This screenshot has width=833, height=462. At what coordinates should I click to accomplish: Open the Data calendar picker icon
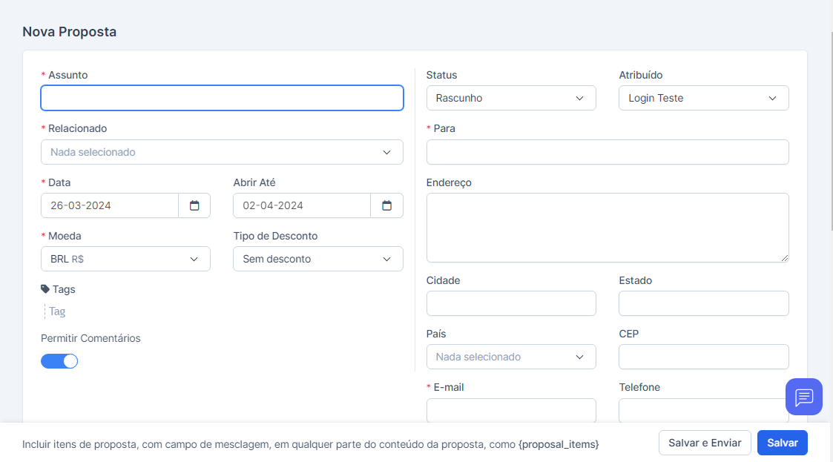(194, 205)
